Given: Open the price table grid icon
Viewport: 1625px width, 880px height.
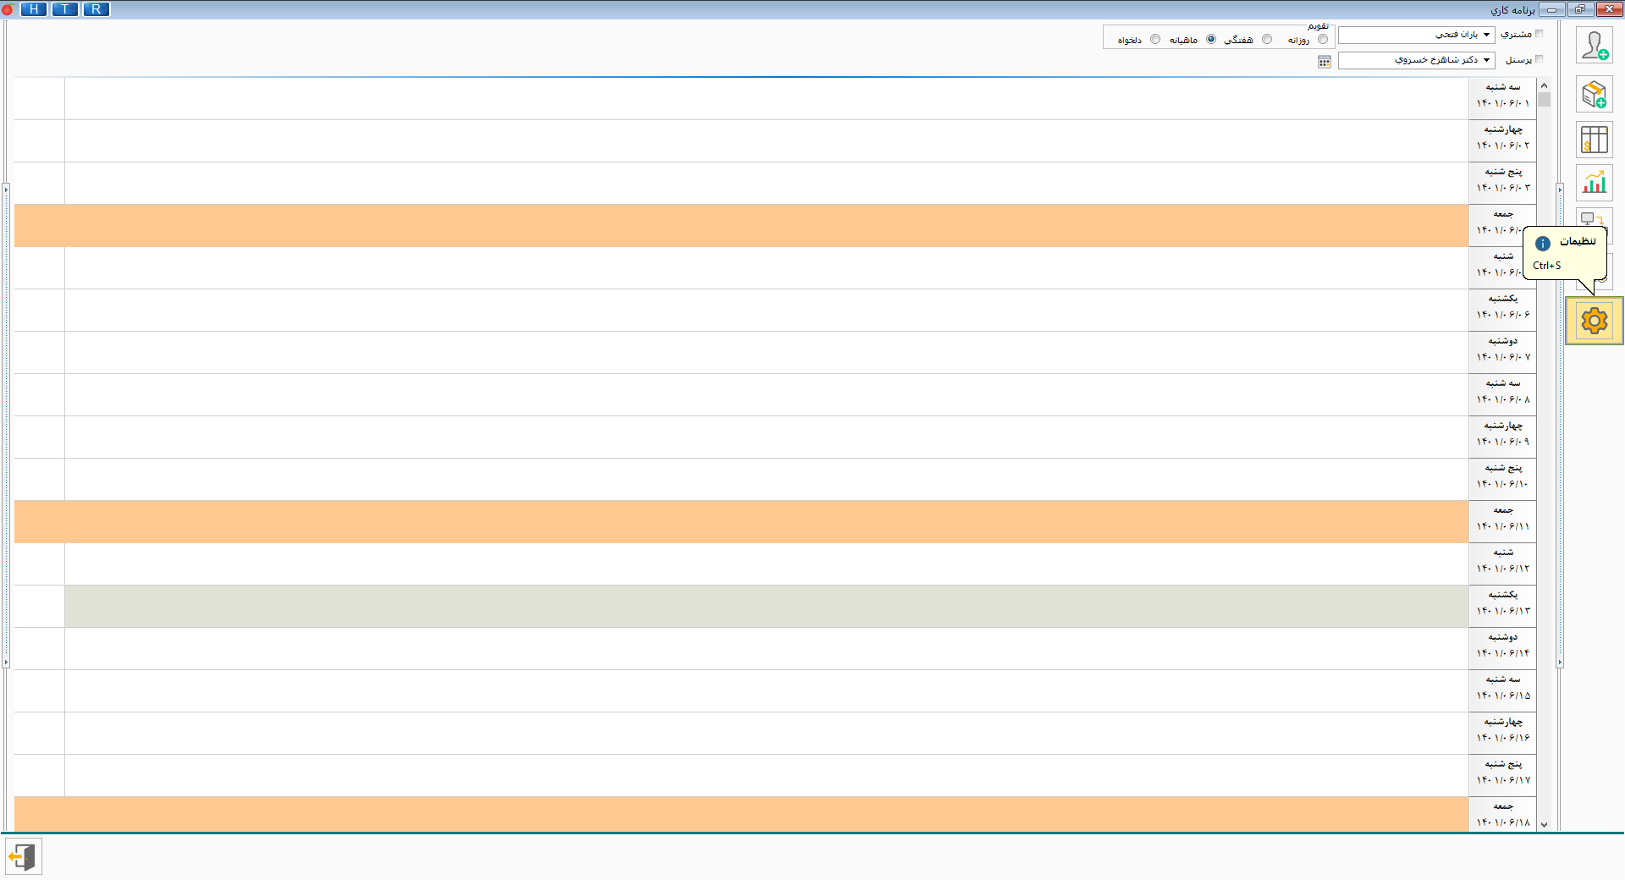Looking at the screenshot, I should tap(1594, 140).
